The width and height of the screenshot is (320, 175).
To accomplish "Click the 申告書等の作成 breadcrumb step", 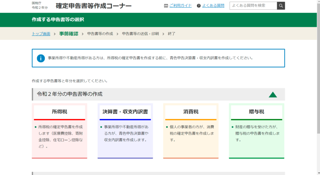I will tap(100, 34).
